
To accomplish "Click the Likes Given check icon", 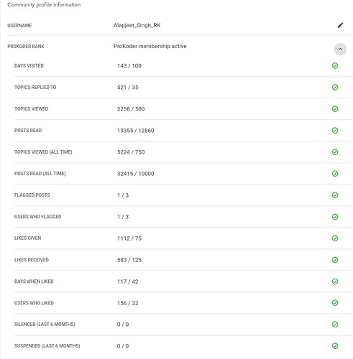I will pos(335,238).
